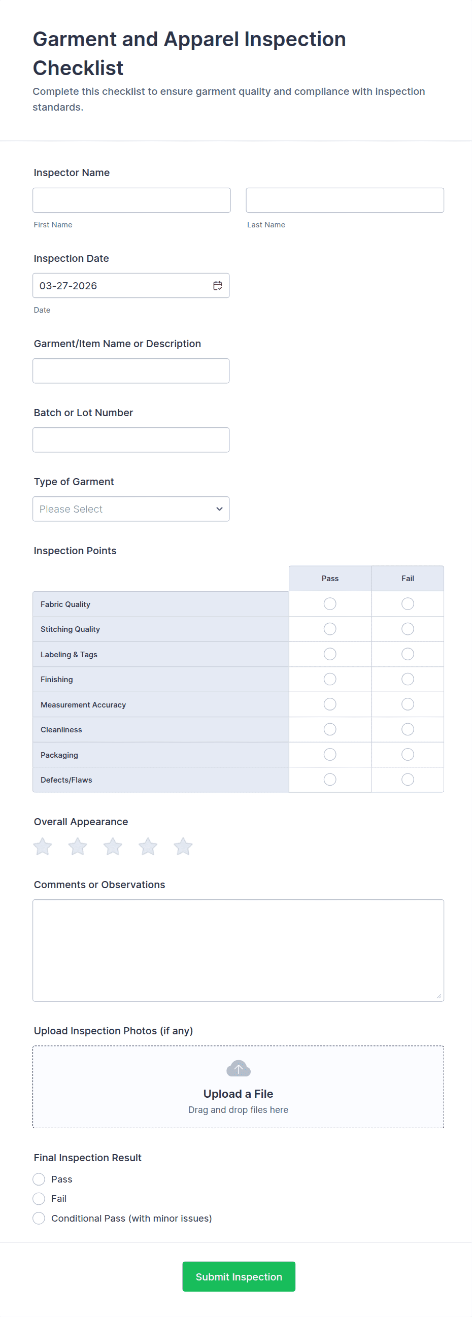Submit the inspection form

(x=239, y=1276)
